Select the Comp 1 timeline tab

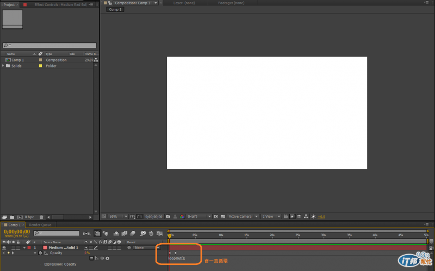(15, 225)
